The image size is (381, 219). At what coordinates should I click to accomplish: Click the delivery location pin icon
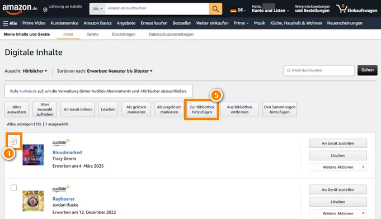[45, 9]
